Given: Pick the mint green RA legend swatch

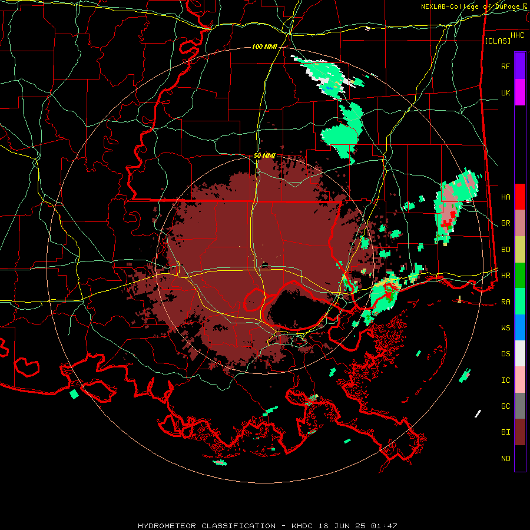Looking at the screenshot, I should (x=520, y=302).
